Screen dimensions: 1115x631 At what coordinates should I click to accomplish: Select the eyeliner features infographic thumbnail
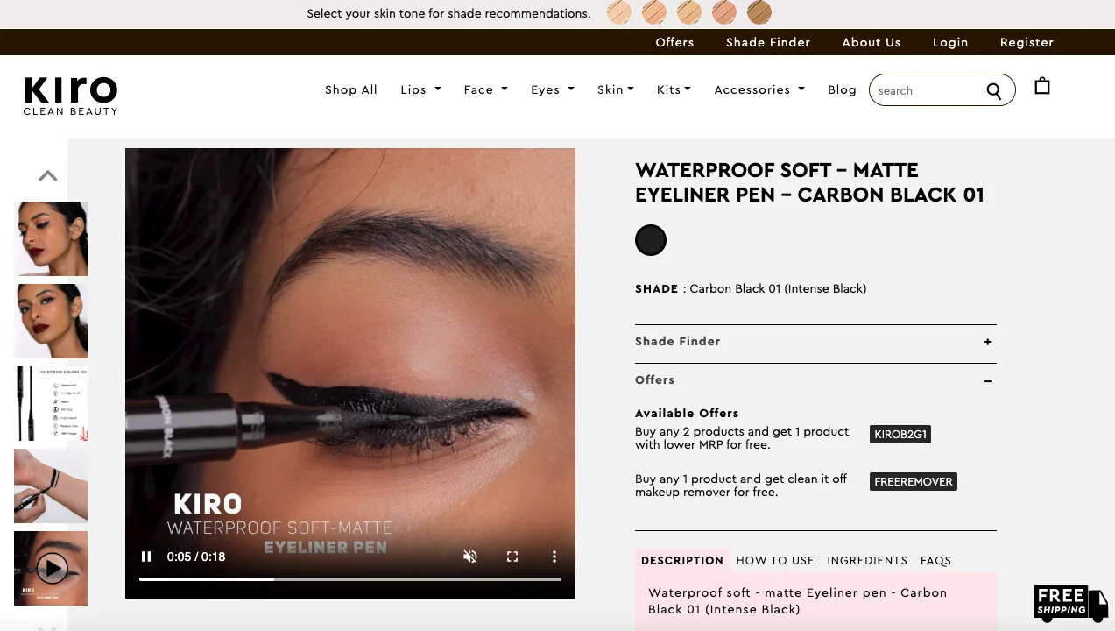point(51,403)
